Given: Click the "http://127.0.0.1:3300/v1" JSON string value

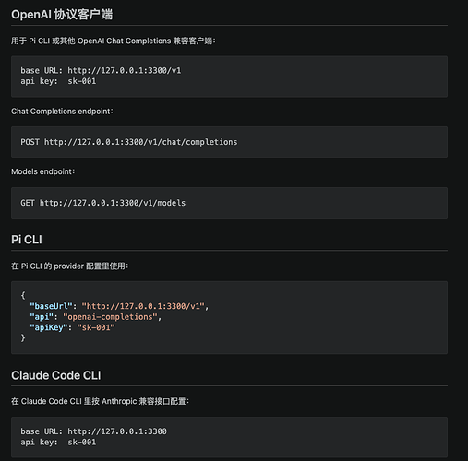Looking at the screenshot, I should click(143, 306).
